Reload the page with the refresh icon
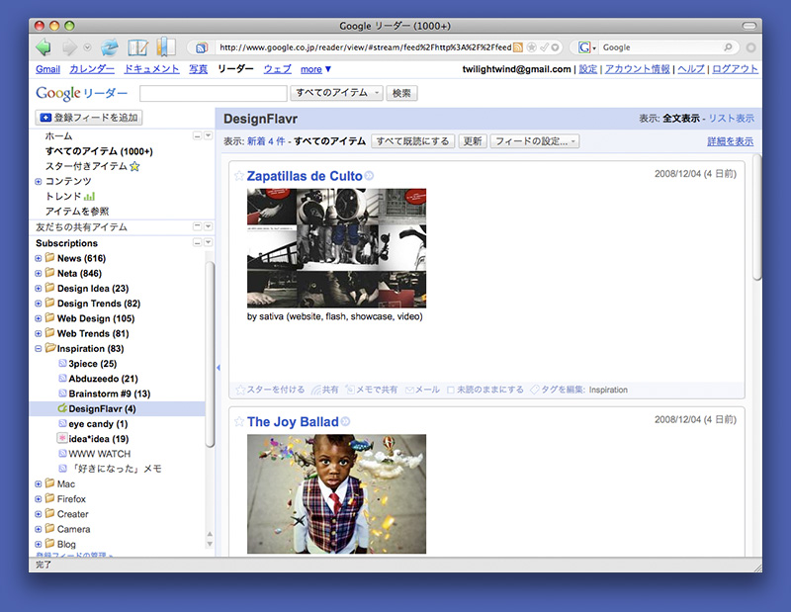The height and width of the screenshot is (612, 791). [110, 47]
